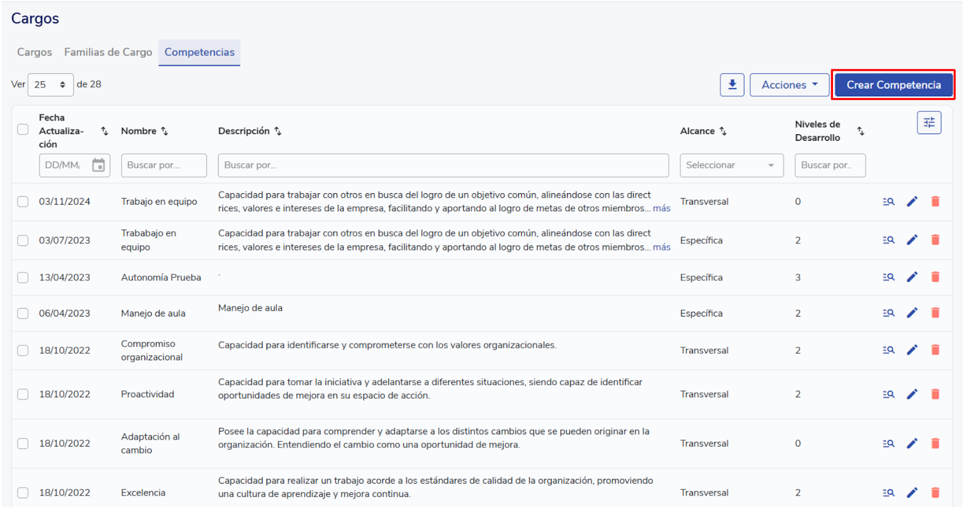Screen dimensions: 963x509
Task: Delete the Excelencia competency
Action: (935, 493)
